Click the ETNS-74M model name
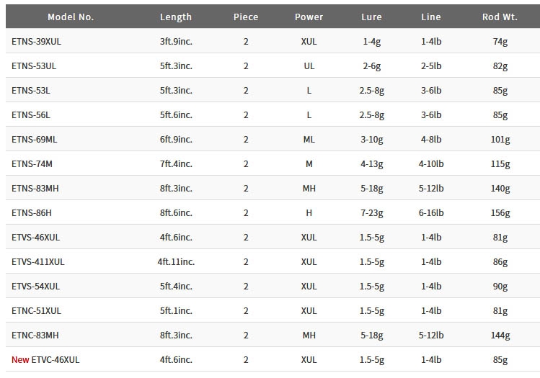The height and width of the screenshot is (378, 540). [x=32, y=163]
